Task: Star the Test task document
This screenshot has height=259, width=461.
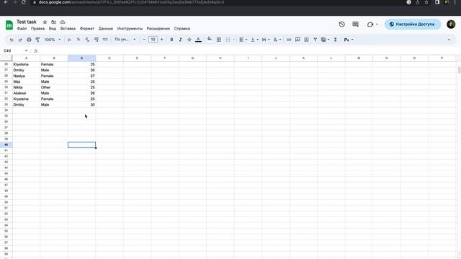Action: pyautogui.click(x=45, y=22)
